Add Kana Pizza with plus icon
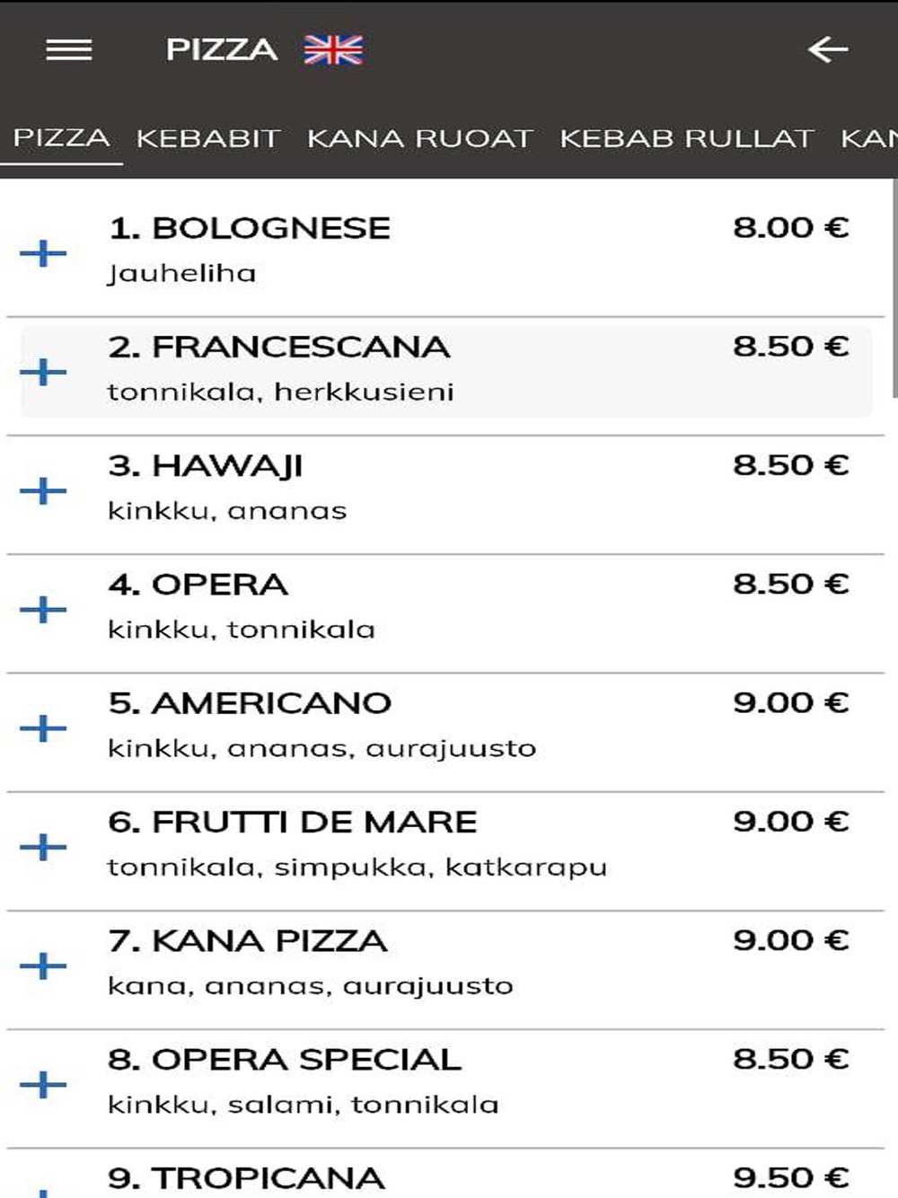The image size is (898, 1198). click(x=43, y=966)
